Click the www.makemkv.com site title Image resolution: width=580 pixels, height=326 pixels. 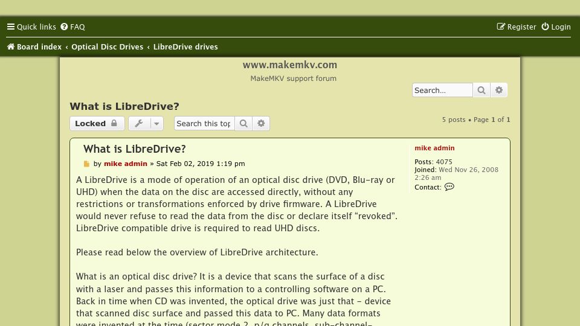pos(290,65)
